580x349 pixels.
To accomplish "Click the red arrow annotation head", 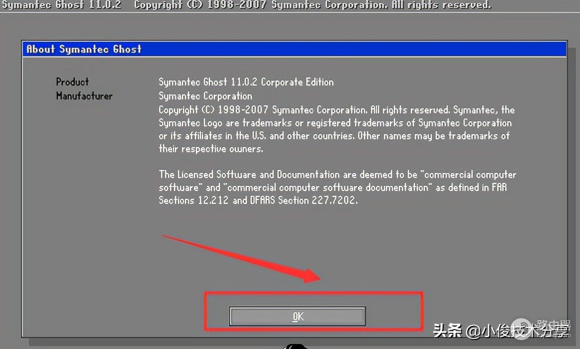I will [309, 275].
